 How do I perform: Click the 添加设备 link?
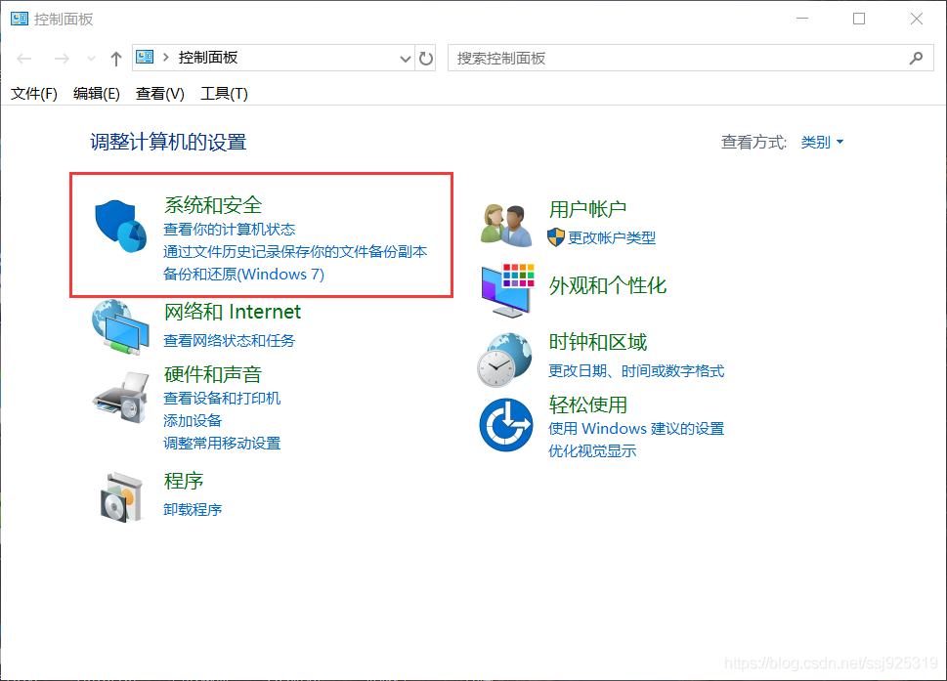point(193,421)
